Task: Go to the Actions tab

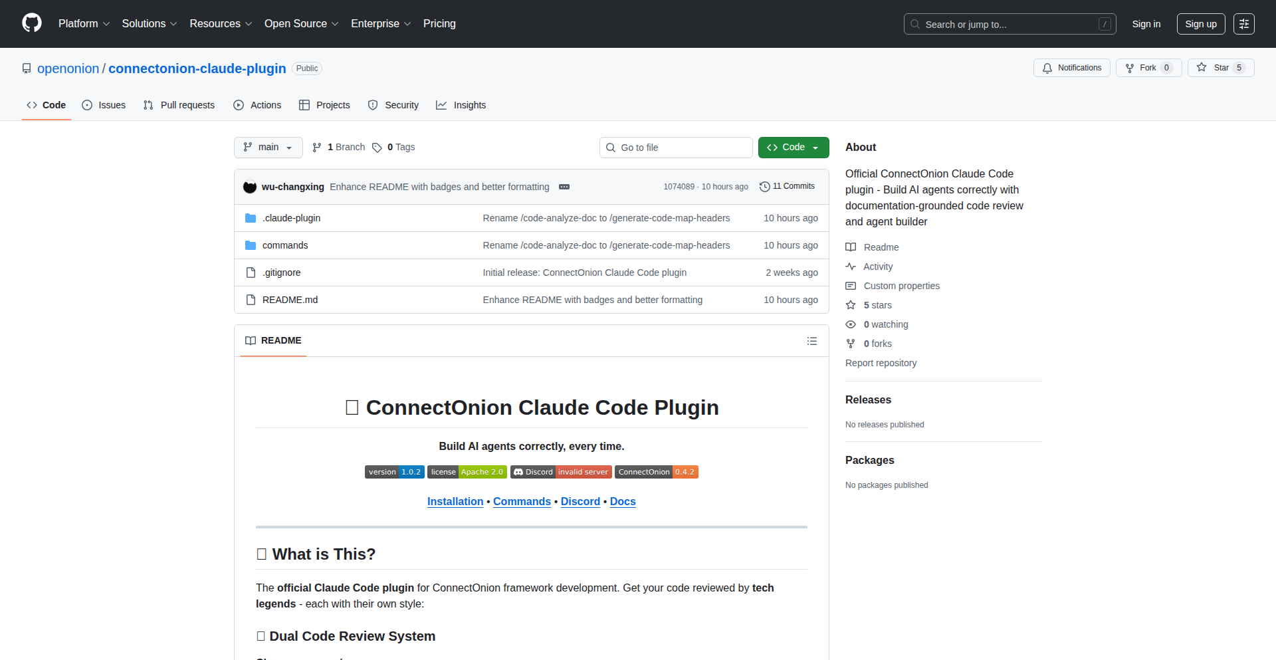Action: point(257,105)
